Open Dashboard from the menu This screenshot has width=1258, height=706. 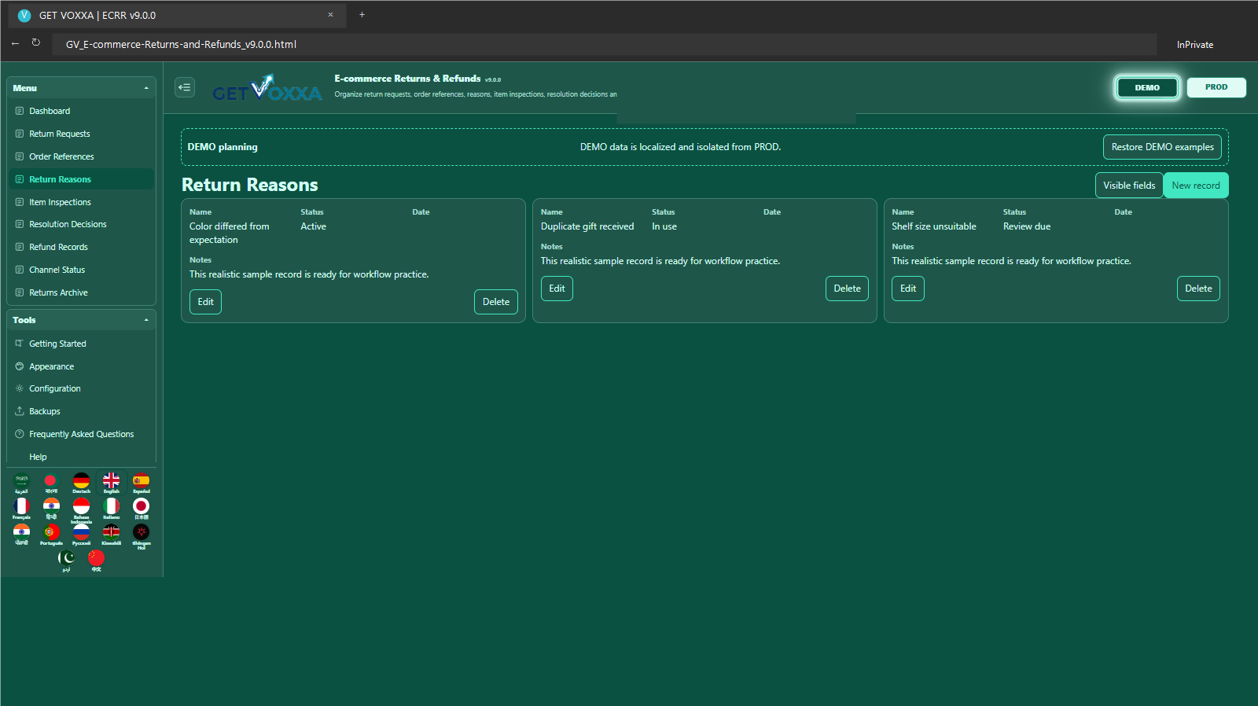click(81, 111)
